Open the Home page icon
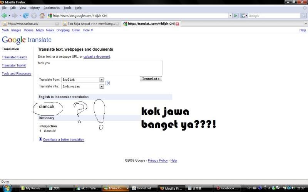The width and height of the screenshot is (308, 192). pyautogui.click(x=42, y=16)
